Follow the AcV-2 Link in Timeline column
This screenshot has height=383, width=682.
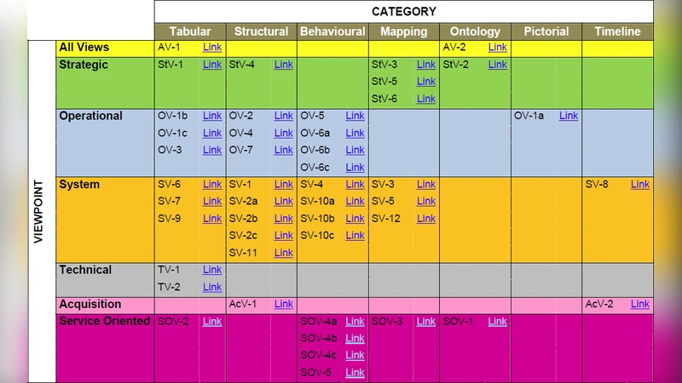coord(639,304)
